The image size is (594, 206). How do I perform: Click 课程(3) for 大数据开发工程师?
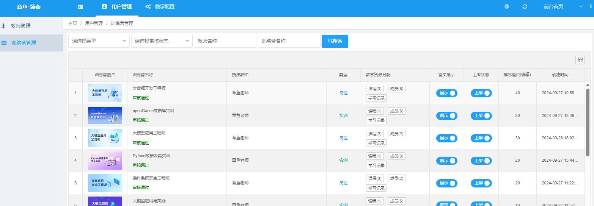(375, 89)
